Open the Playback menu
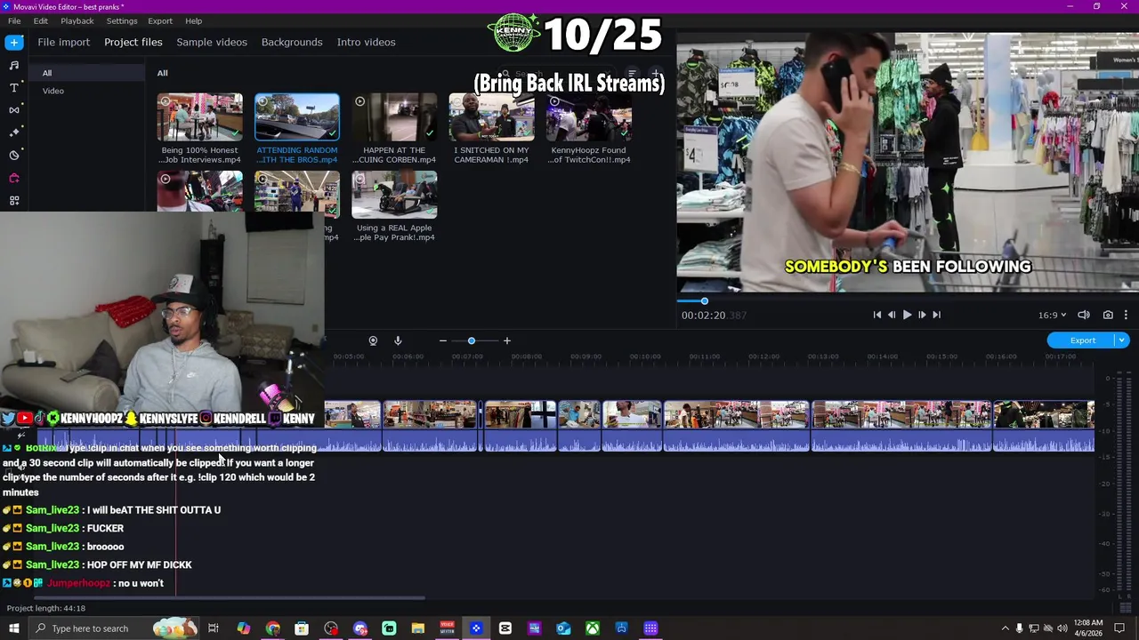Image resolution: width=1139 pixels, height=640 pixels. click(x=77, y=20)
